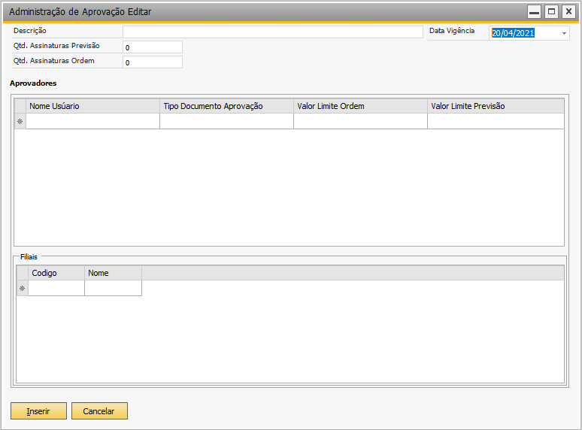Click the Nome column header in Filiais
This screenshot has width=582, height=430.
pyautogui.click(x=114, y=273)
